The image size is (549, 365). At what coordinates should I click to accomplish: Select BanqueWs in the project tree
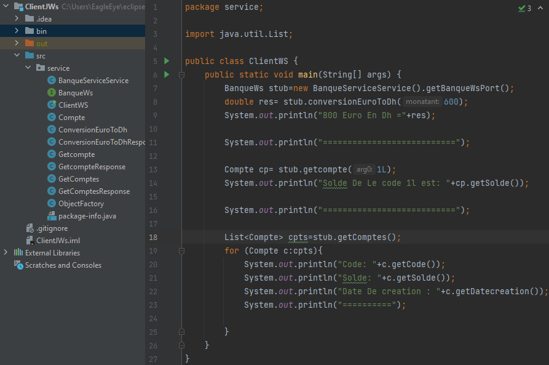pos(76,92)
